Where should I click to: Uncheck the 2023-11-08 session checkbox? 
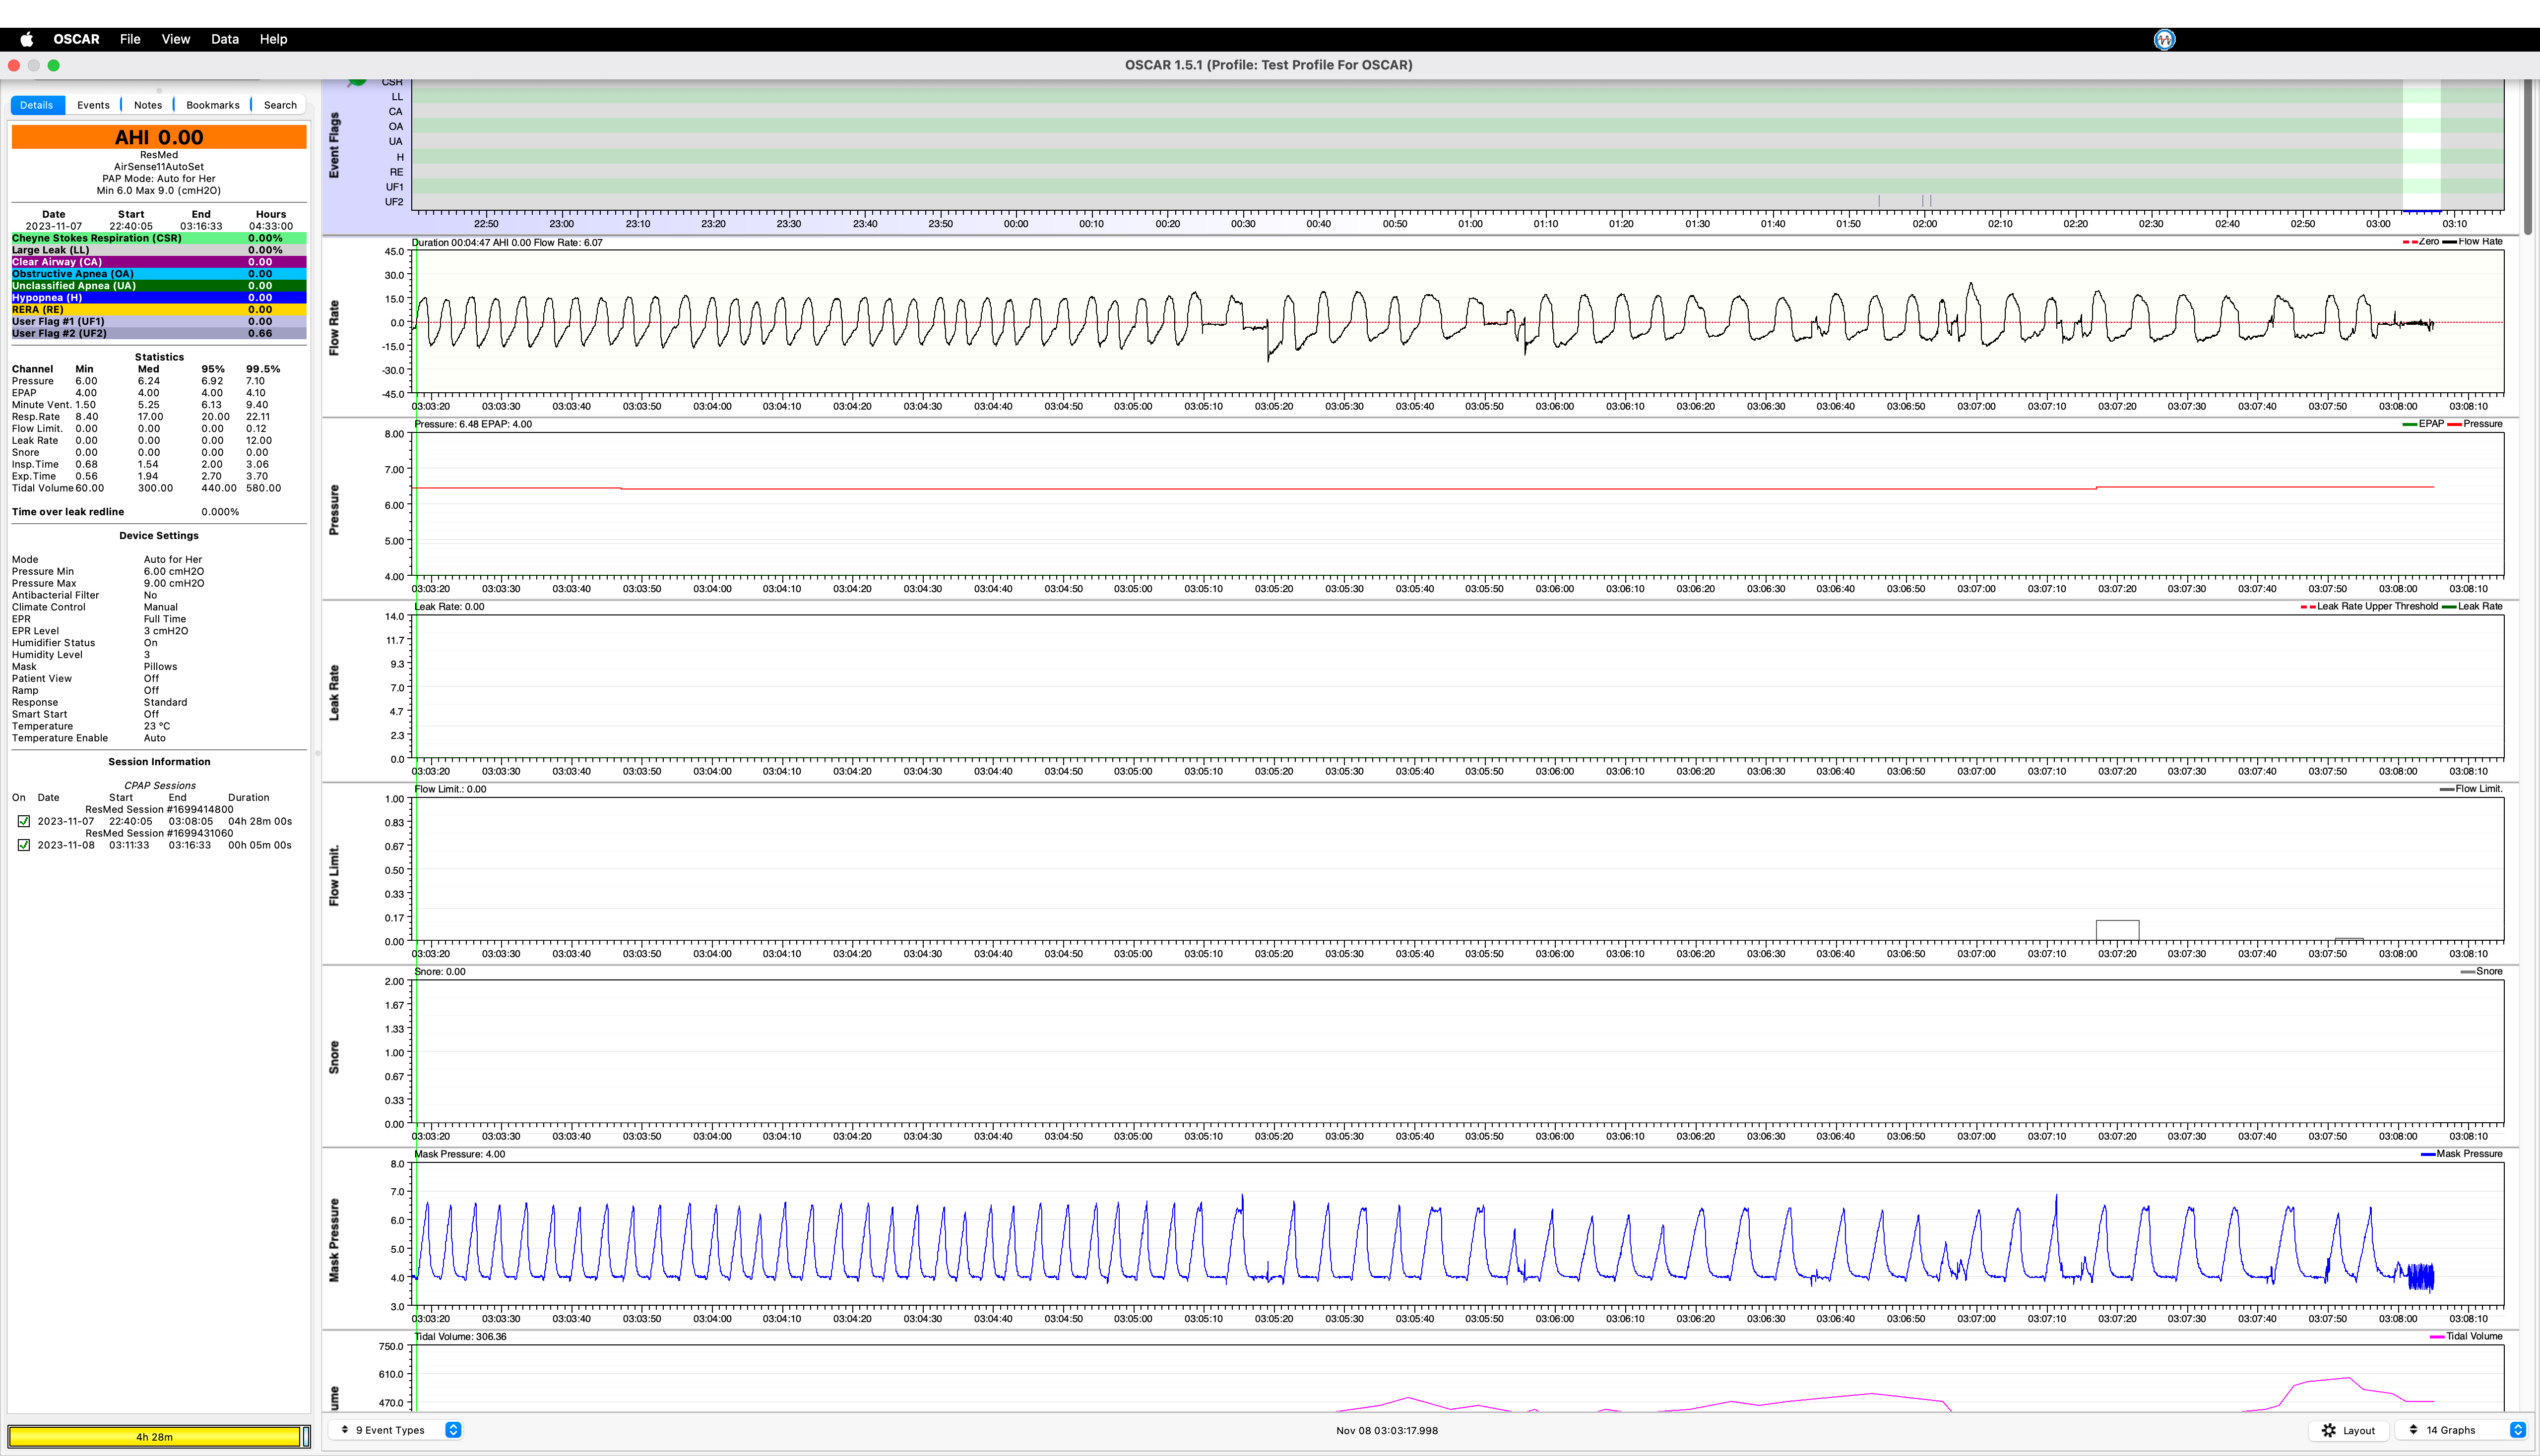coord(24,845)
